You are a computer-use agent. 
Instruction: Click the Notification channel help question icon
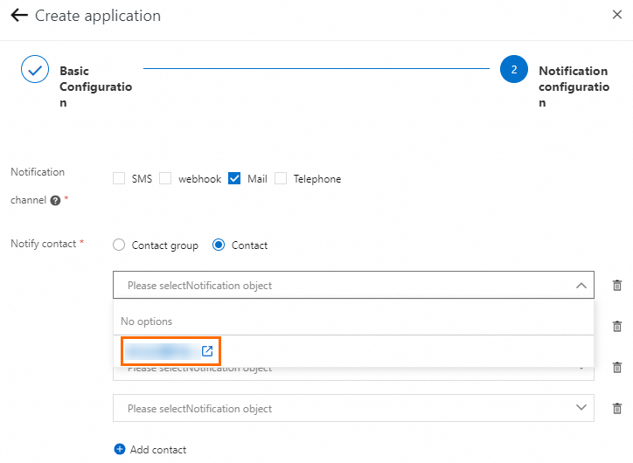coord(55,200)
